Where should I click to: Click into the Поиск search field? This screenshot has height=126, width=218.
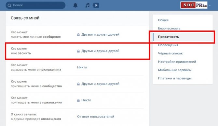35,5
